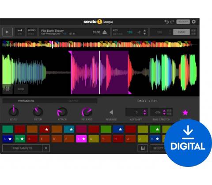
Task: Click the snap icon left of GRID
Action: [x=8, y=89]
